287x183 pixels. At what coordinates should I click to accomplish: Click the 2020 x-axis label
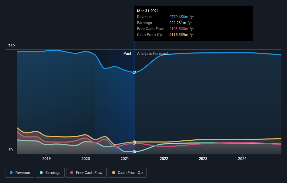pyautogui.click(x=86, y=159)
